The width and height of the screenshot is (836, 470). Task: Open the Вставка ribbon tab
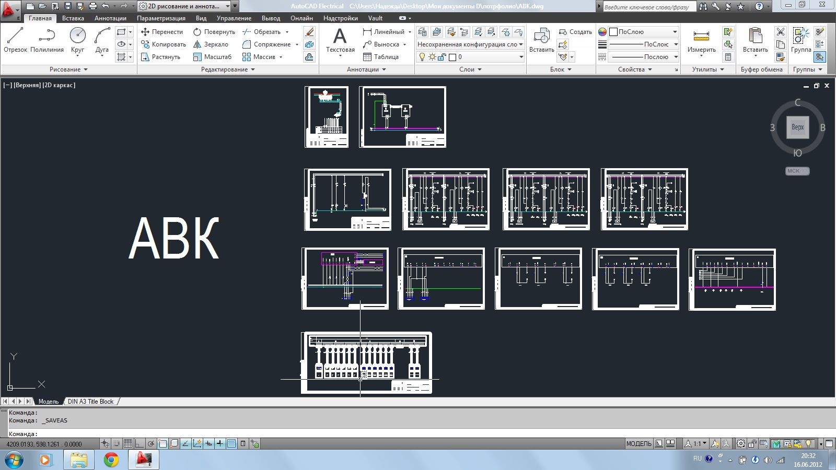click(x=73, y=18)
